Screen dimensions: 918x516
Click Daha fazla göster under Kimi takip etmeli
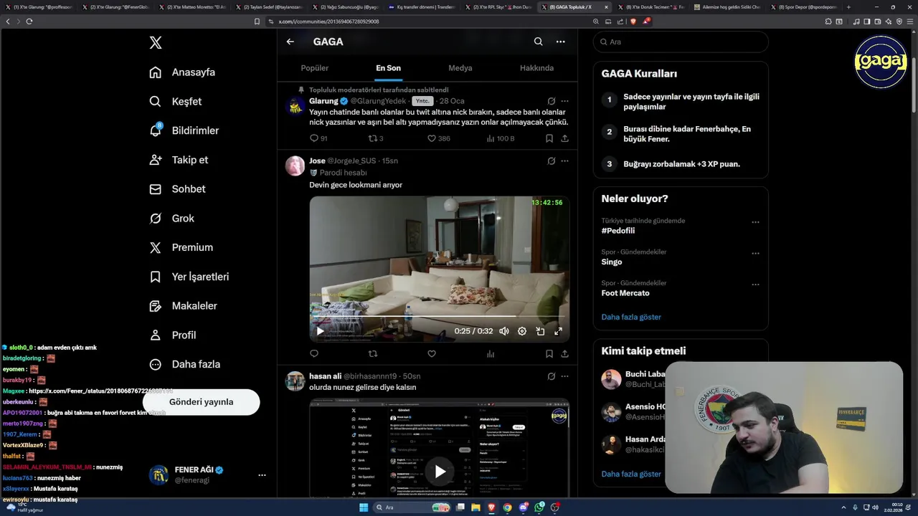pyautogui.click(x=631, y=474)
